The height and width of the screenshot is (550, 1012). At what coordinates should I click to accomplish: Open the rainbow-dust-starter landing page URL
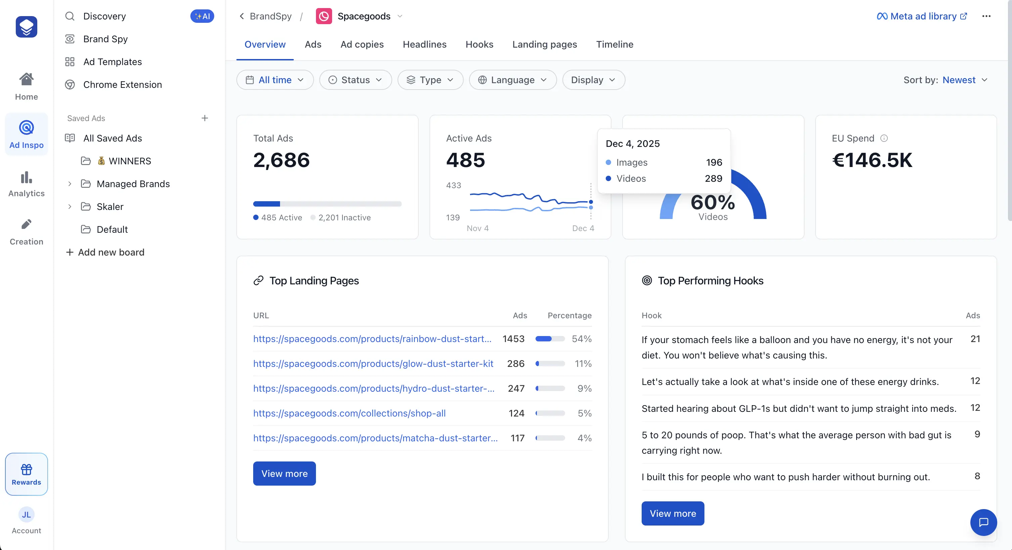tap(372, 339)
